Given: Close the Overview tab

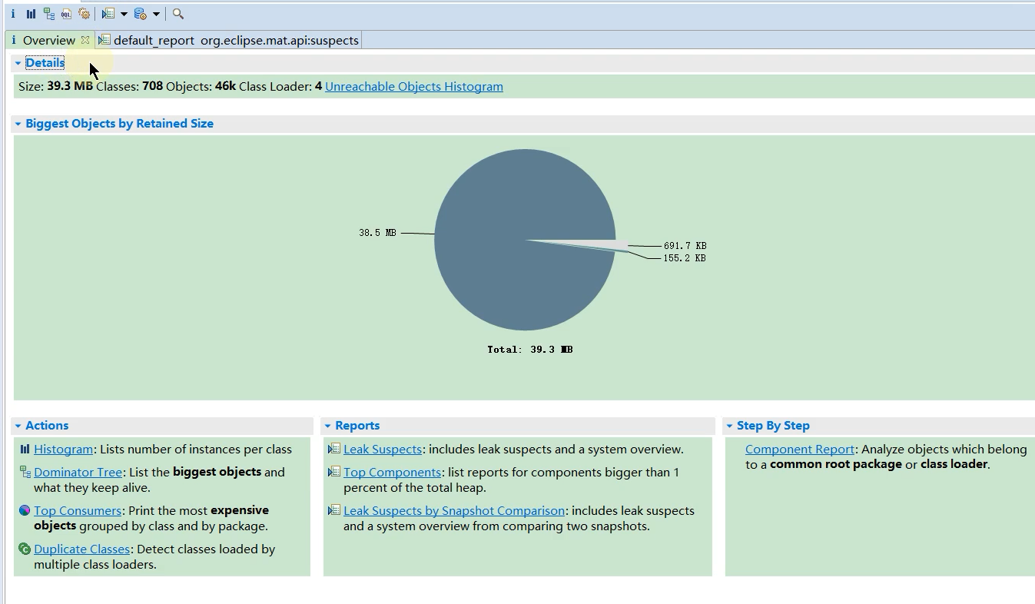Looking at the screenshot, I should click(x=85, y=40).
